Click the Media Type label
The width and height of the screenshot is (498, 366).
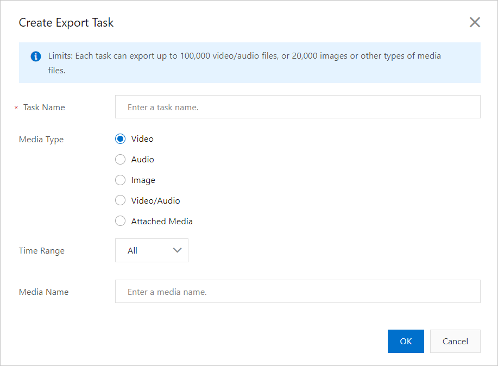coord(41,140)
